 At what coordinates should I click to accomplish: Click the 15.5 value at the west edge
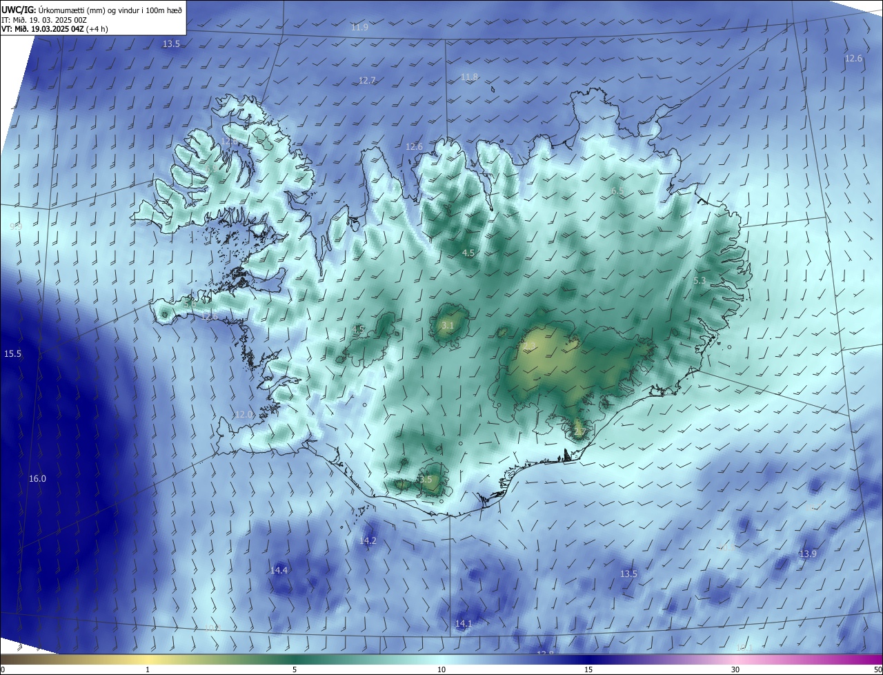(x=12, y=354)
